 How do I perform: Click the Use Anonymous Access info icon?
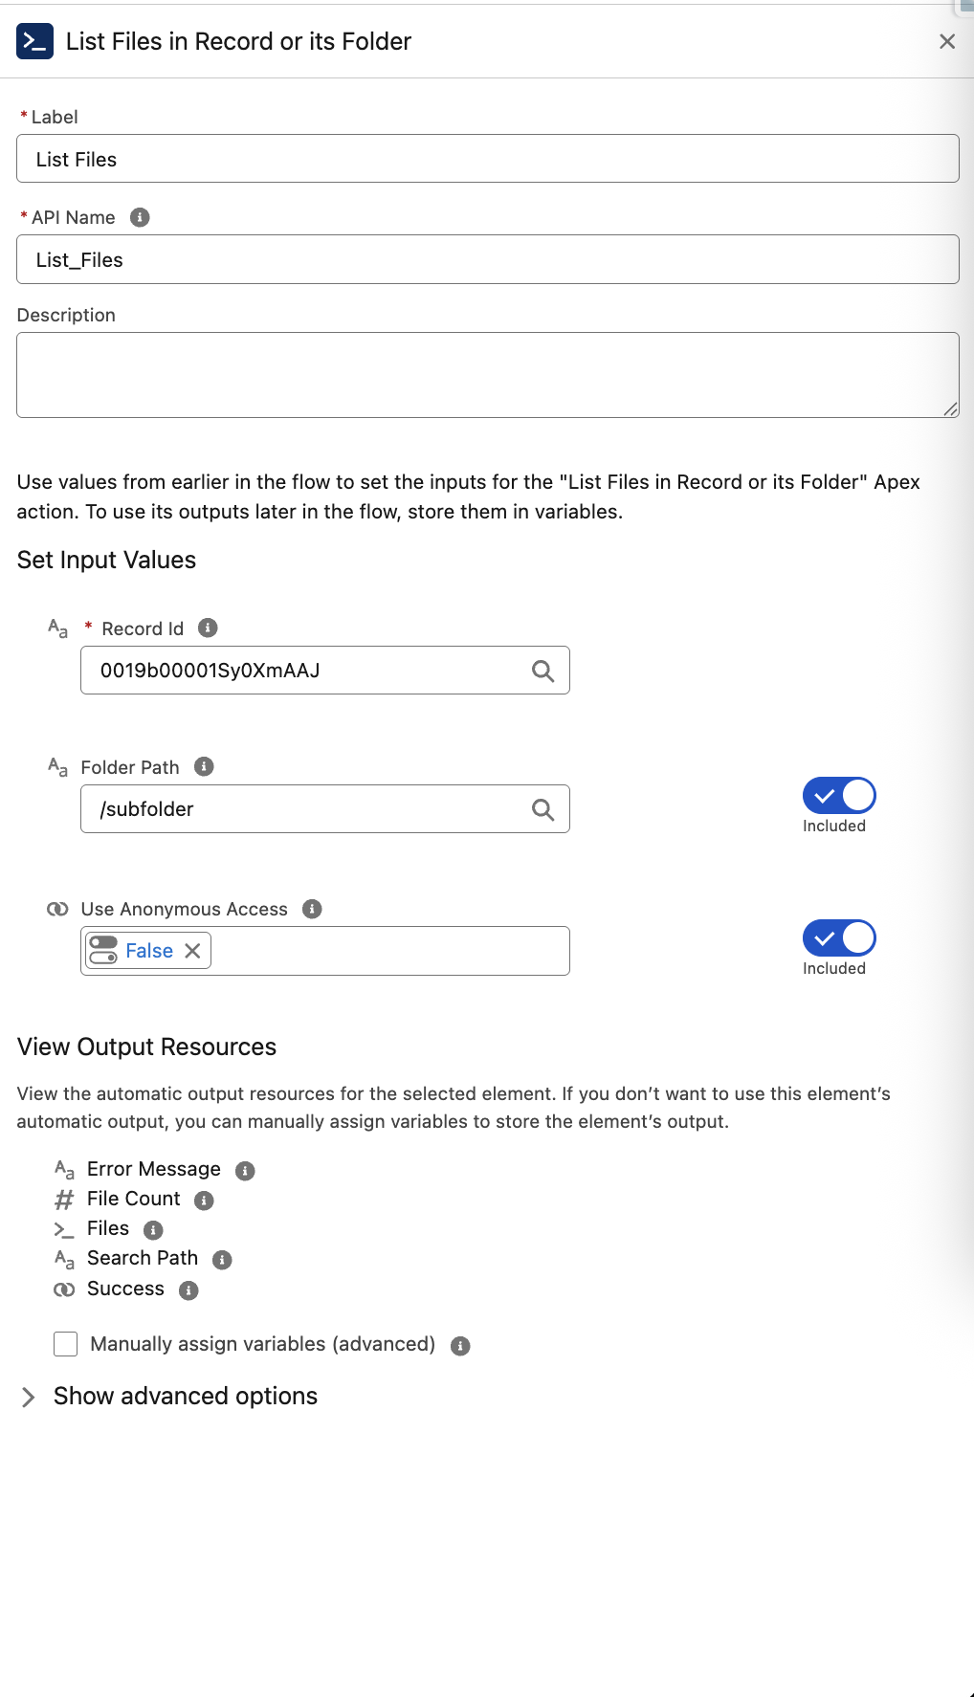click(x=312, y=909)
